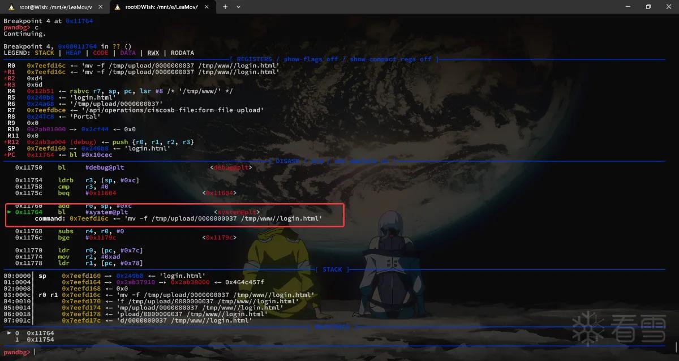Click the R8 'Portal' string
Image resolution: width=679 pixels, height=361 pixels.
85,116
